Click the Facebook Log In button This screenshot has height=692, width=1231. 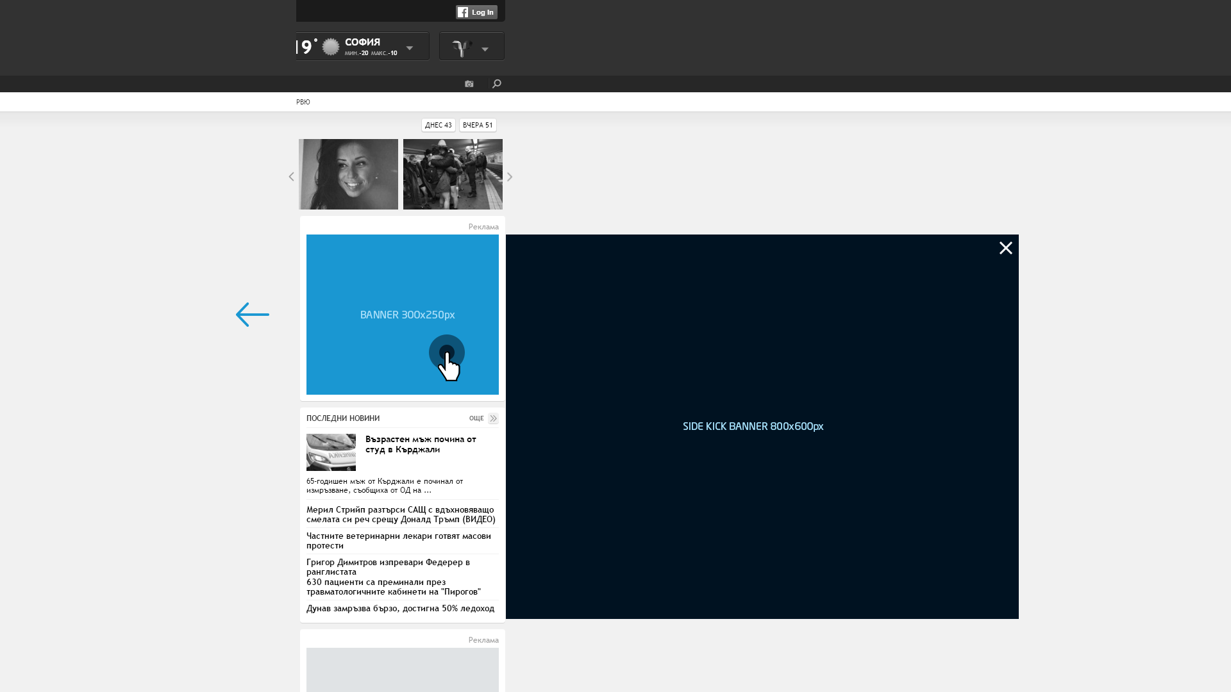[476, 12]
